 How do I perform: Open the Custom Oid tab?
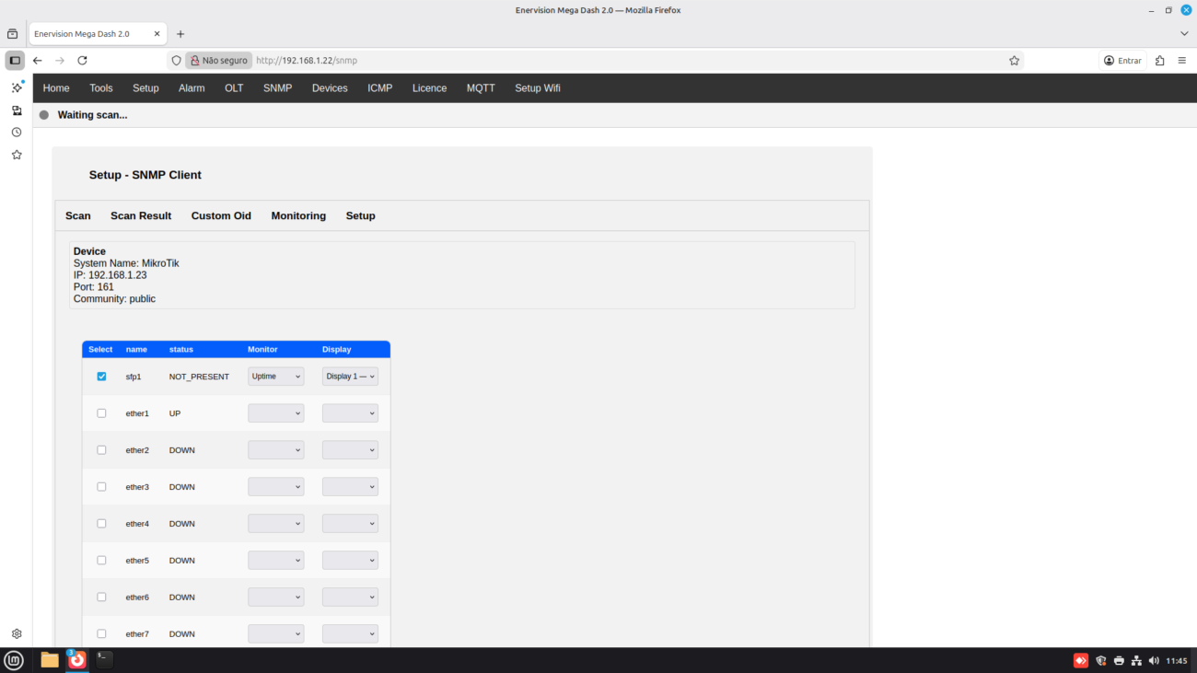221,215
